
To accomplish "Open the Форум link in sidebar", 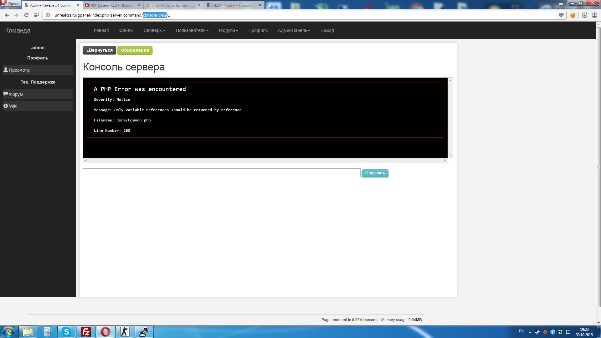I will tap(16, 94).
